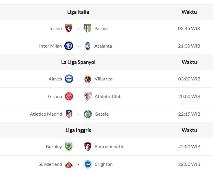
Task: Click the Bournemouth team name
Action: coord(109,146)
